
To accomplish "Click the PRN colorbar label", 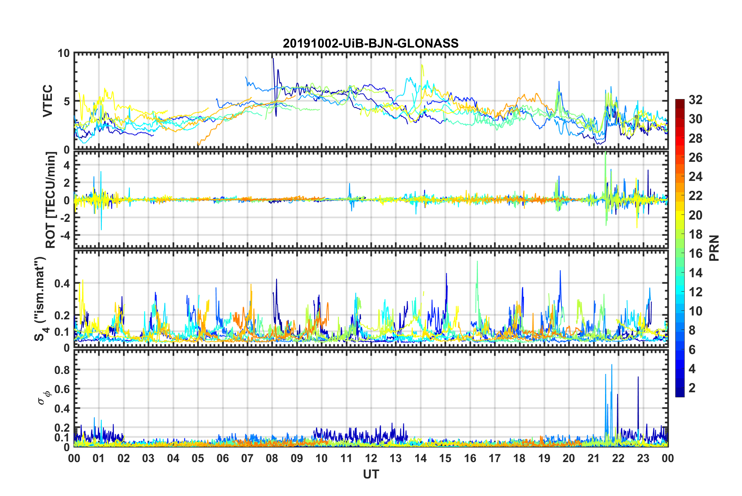I will click(x=714, y=248).
